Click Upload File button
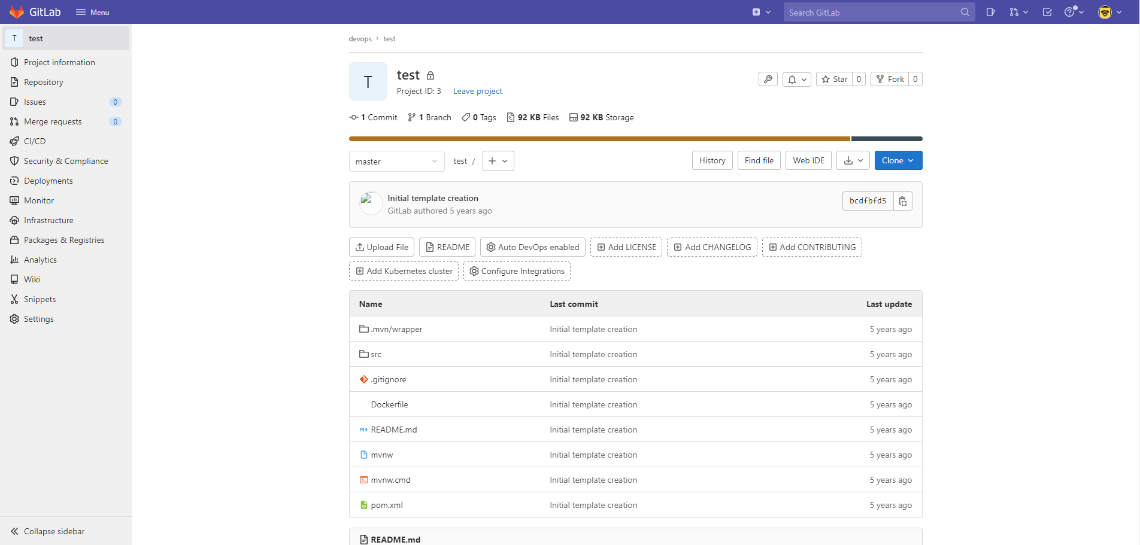The image size is (1140, 545). coord(381,247)
